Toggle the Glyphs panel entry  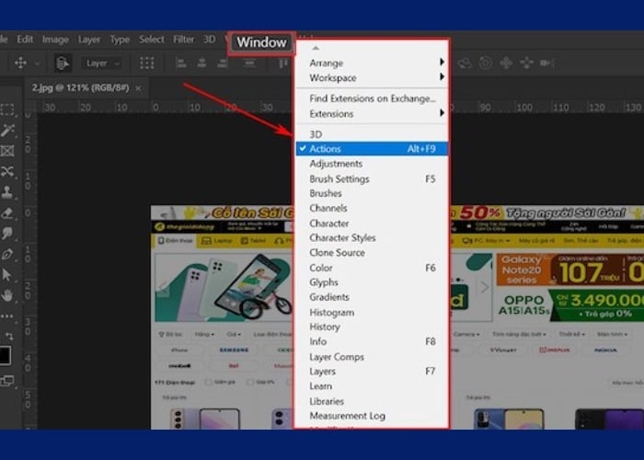pyautogui.click(x=372, y=282)
